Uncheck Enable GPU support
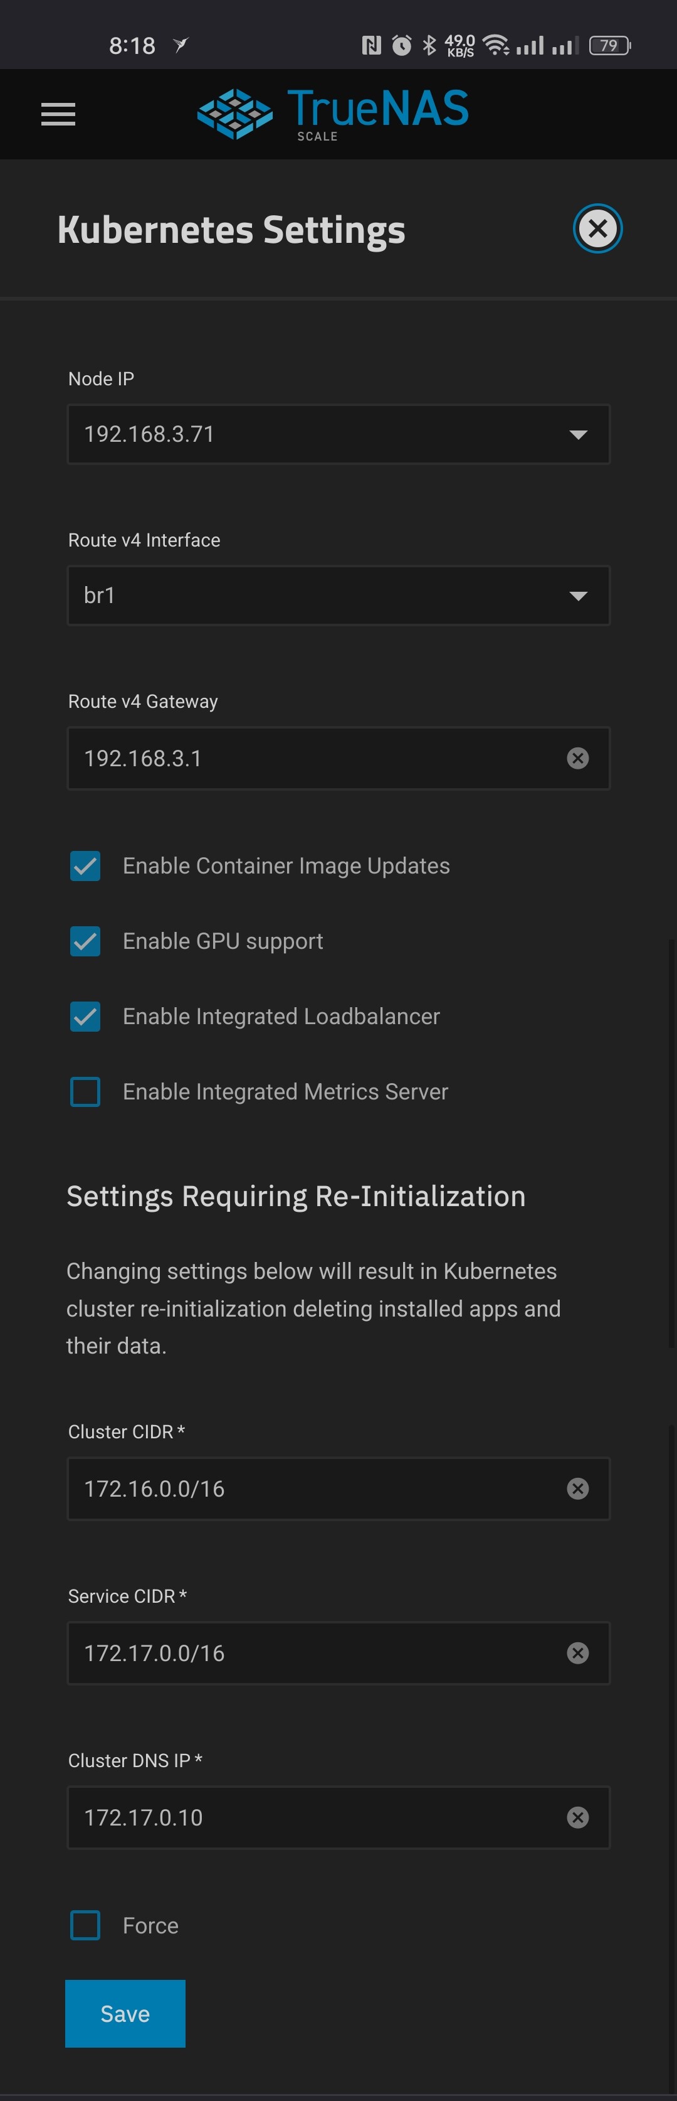Screen dimensions: 677x2101 click(85, 941)
